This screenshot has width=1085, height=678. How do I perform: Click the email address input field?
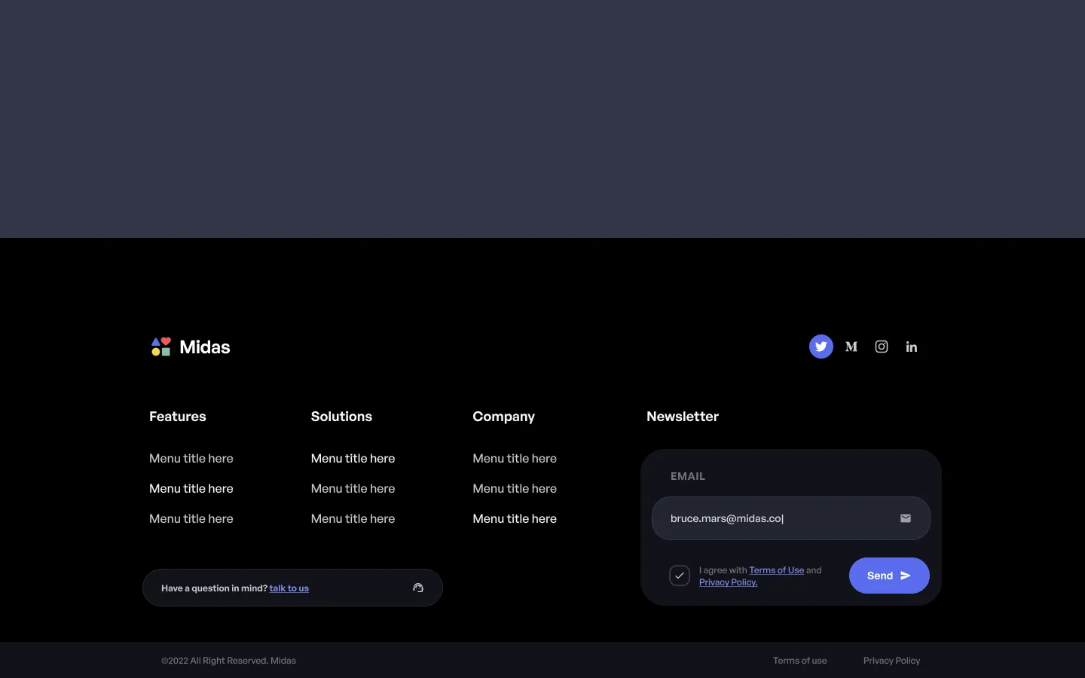791,518
